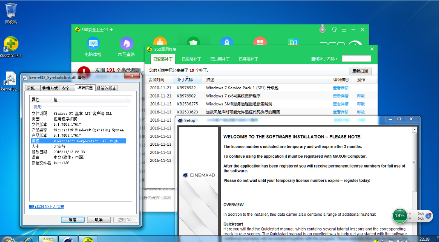Open the 常规 tab in properties dialog
The height and width of the screenshot is (242, 439).
coord(31,88)
